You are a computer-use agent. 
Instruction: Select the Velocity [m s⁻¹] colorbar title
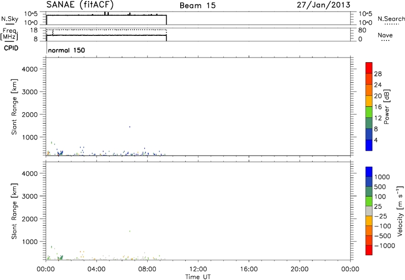click(400, 211)
